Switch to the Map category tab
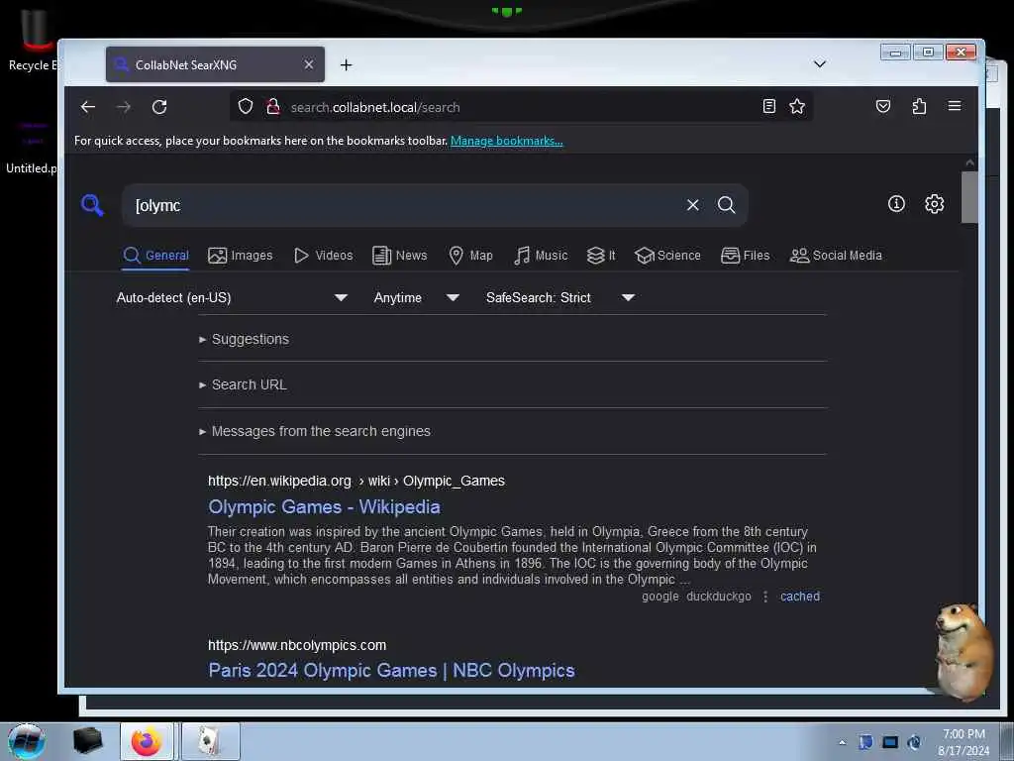 (470, 255)
